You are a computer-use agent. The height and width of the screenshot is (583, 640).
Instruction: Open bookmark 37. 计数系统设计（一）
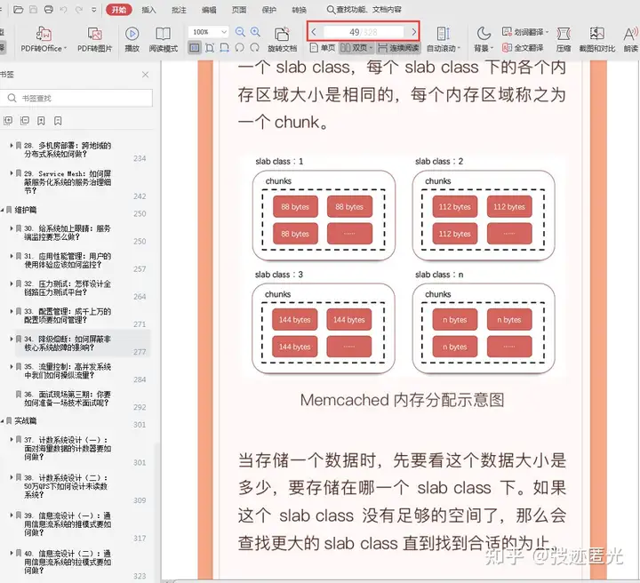68,449
